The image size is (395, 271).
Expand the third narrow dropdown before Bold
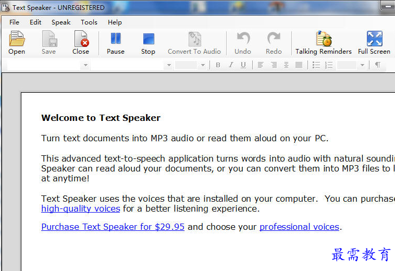tap(203, 65)
